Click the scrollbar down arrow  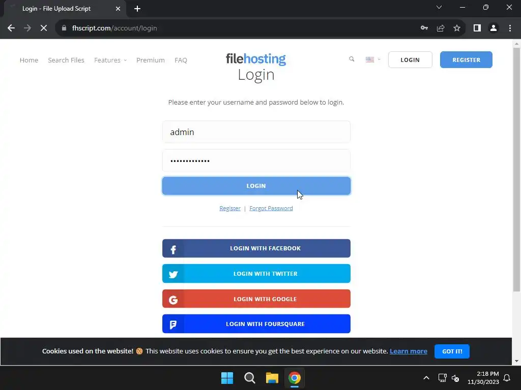click(516, 361)
